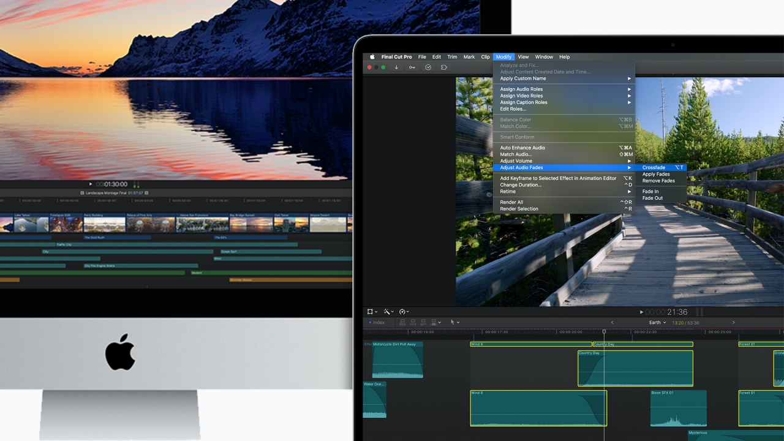Open the transform crop tool dropdown
The image size is (784, 441).
point(372,312)
